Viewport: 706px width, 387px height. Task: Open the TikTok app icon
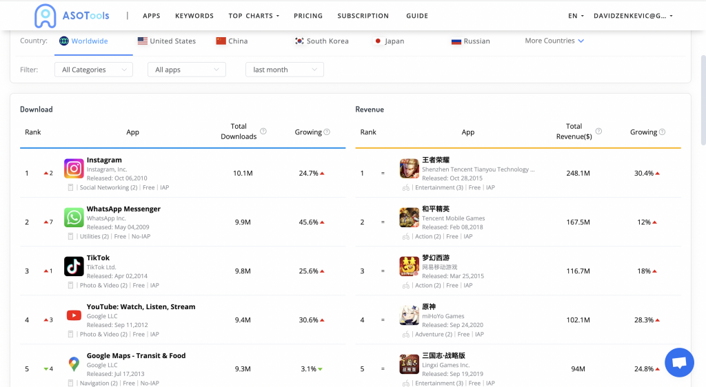pyautogui.click(x=74, y=266)
